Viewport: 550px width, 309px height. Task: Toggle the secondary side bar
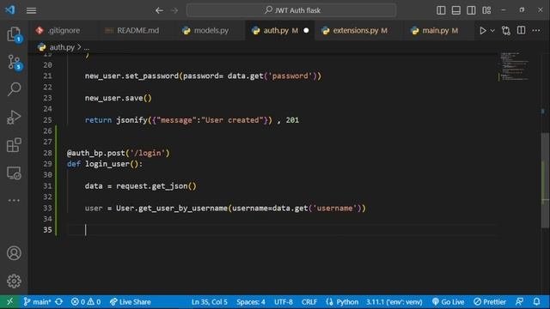(x=471, y=10)
